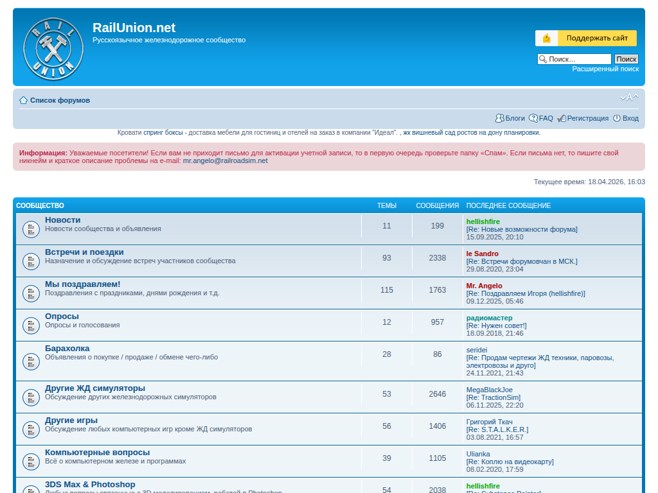
Task: Click the Вход power icon
Action: point(617,118)
